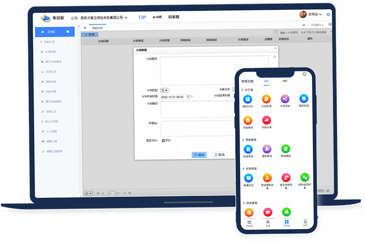Image resolution: width=365 pixels, height=243 pixels.
Task: Switch to the 门户 top menu
Action: 142,17
